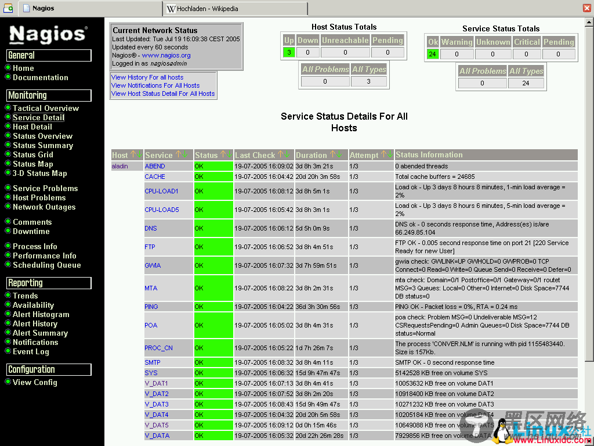Follow the www.nagios.org link

coord(166,55)
